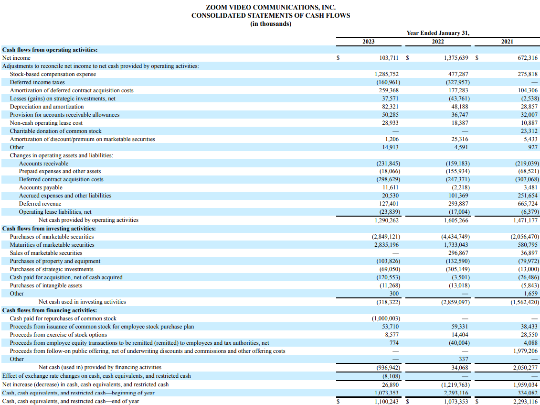The image size is (540, 405).
Task: Click 'Accrued expenses and other liabilities' label
Action: pyautogui.click(x=65, y=196)
